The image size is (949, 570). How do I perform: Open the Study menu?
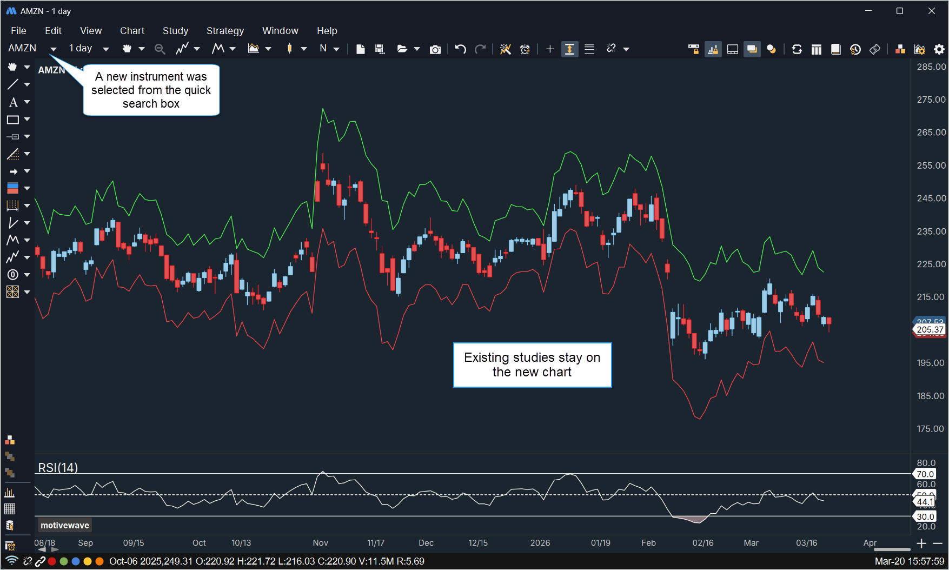[x=175, y=31]
